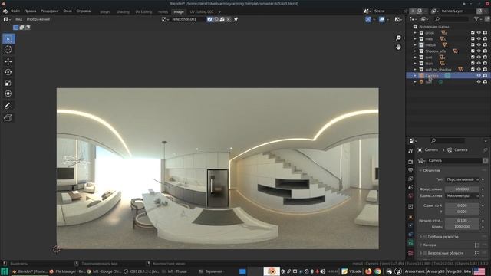The image size is (491, 276).
Task: Hide the Camera object via eye icon
Action: (x=479, y=75)
